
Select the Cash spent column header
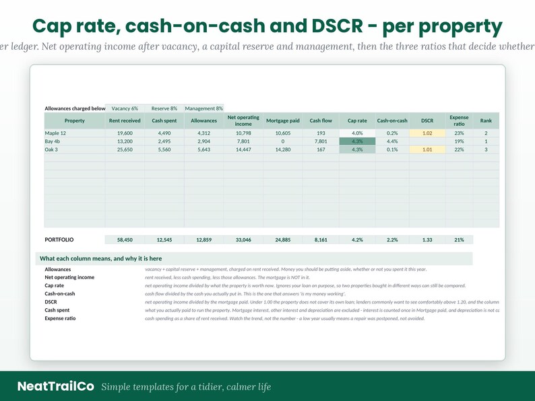(x=164, y=120)
